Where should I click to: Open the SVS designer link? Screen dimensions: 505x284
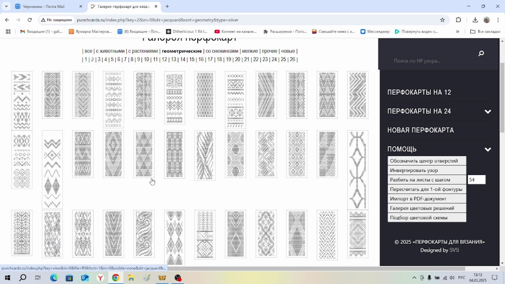[454, 250]
